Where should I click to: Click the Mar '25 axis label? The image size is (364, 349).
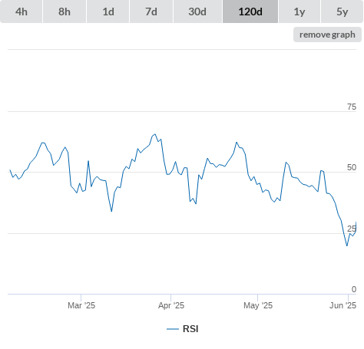pos(81,305)
